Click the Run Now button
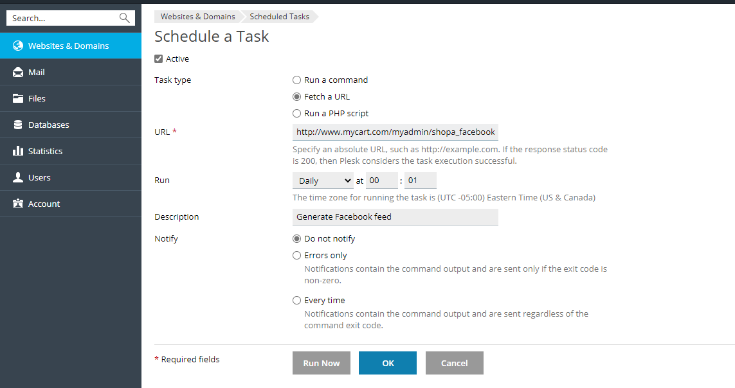Viewport: 735px width, 388px height. pos(322,363)
